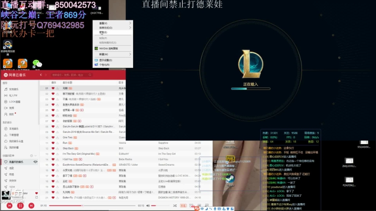376x211 pixels.
Task: Open 我的音乐云盘 in the music sidebar
Action: (x=16, y=141)
